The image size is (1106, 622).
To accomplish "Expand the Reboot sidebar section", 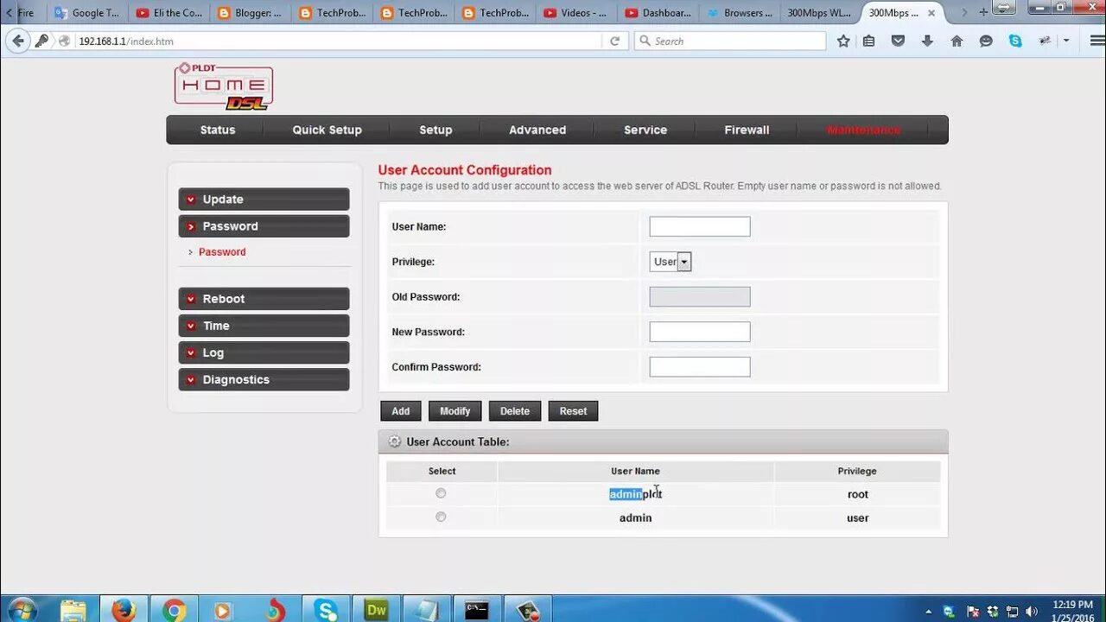I will (x=264, y=299).
